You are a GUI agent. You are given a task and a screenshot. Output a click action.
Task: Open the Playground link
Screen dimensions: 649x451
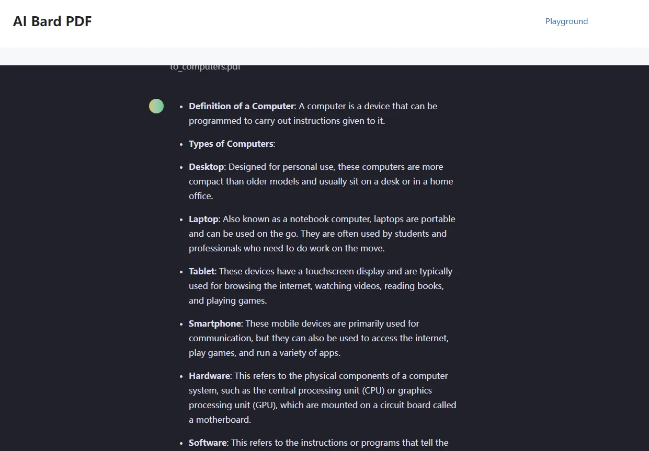(x=566, y=21)
